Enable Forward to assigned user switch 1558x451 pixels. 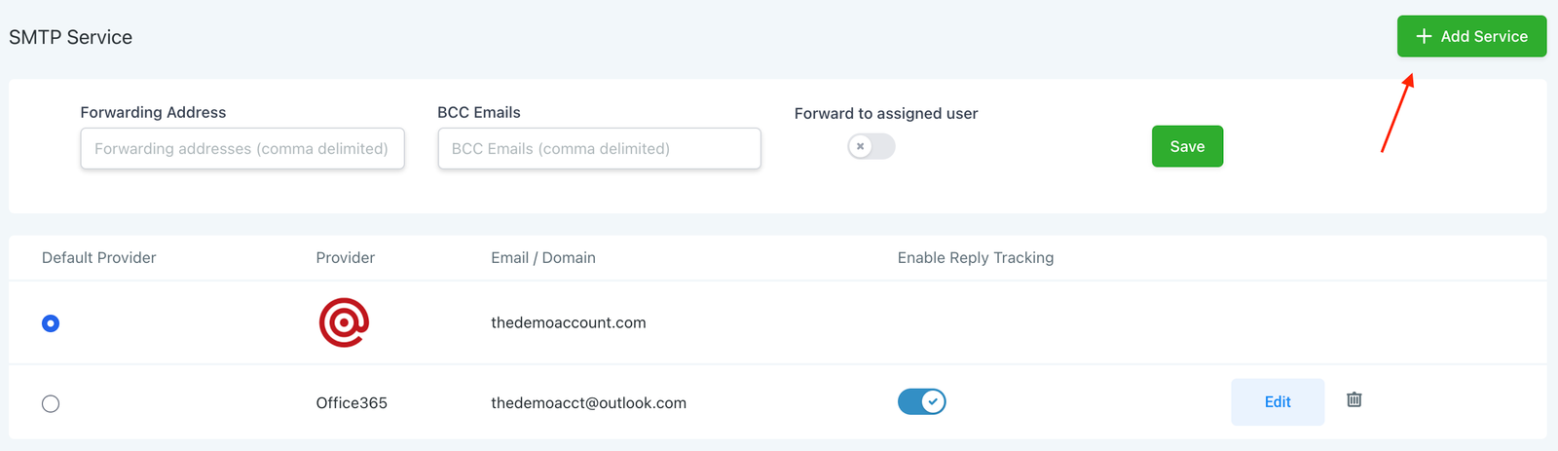871,146
